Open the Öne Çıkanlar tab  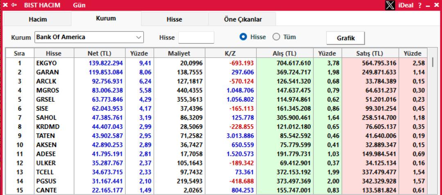(243, 20)
